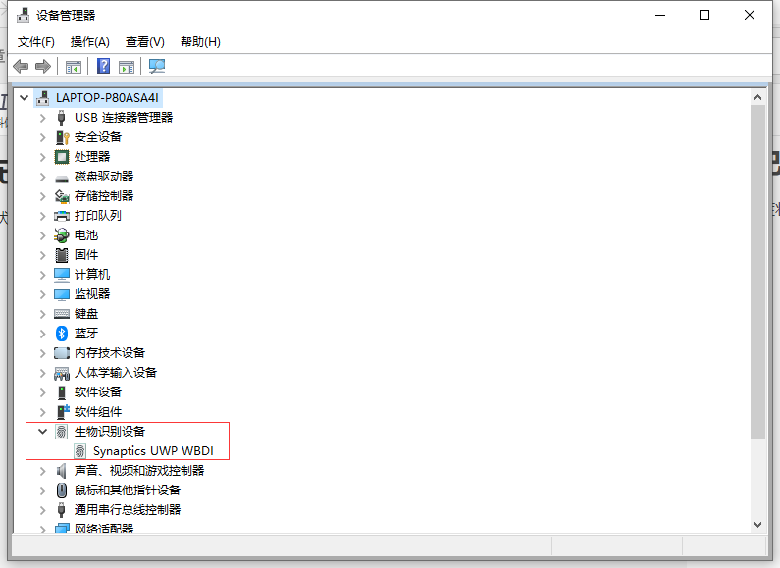Scan for hardware changes monitor icon
Screen dimensions: 780x568
[x=157, y=66]
